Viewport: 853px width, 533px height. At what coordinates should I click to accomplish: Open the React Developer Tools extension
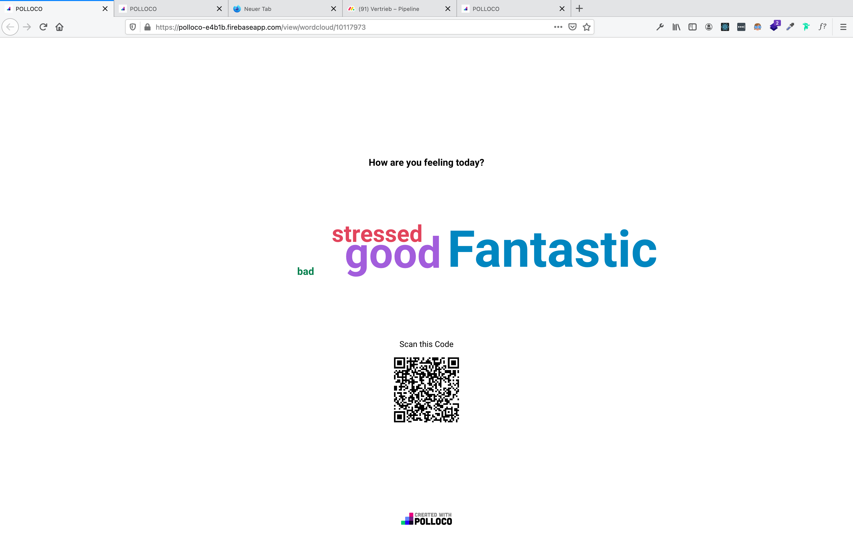coord(725,27)
